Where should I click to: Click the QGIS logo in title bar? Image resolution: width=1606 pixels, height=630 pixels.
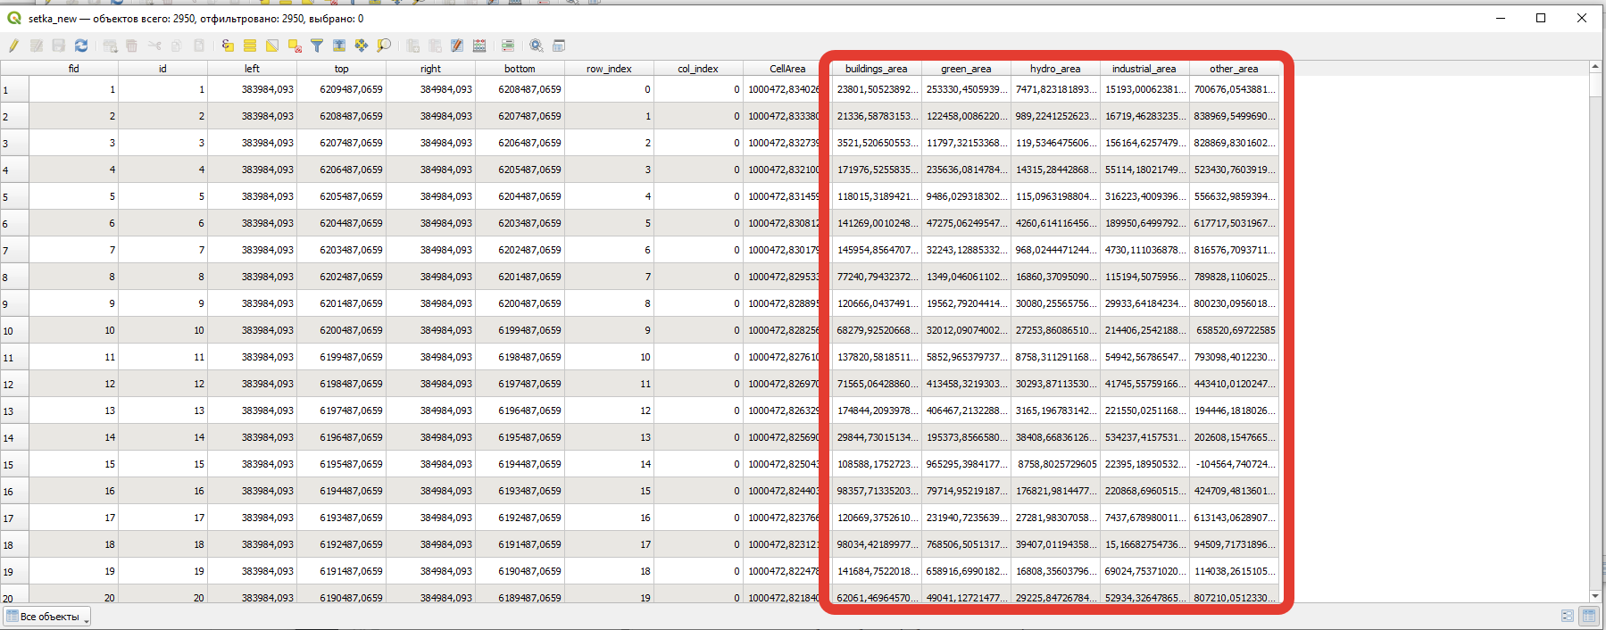tap(13, 18)
